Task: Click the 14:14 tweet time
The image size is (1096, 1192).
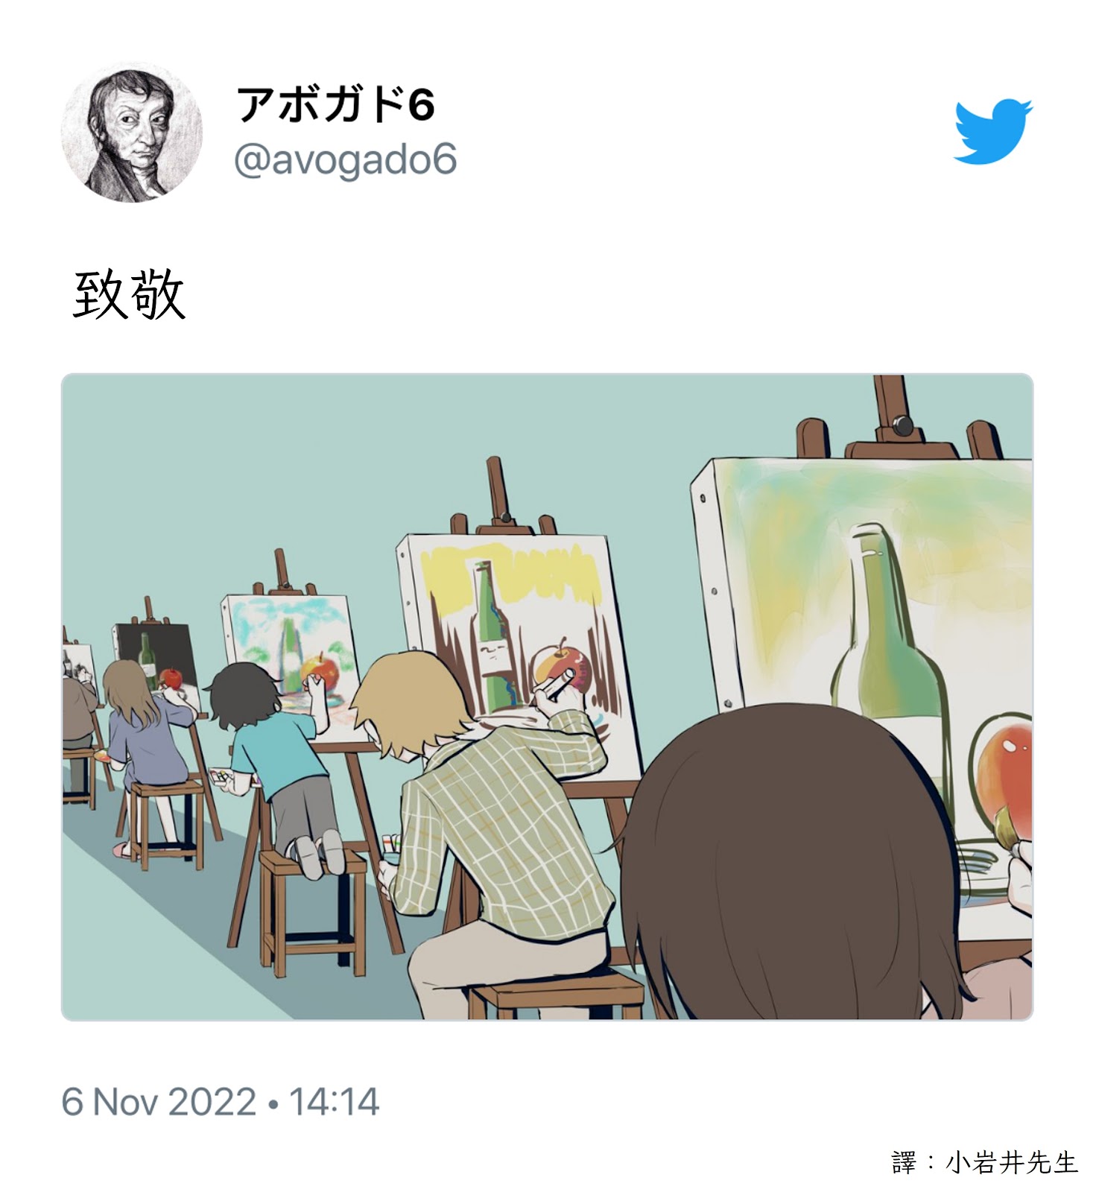Action: pos(334,1102)
